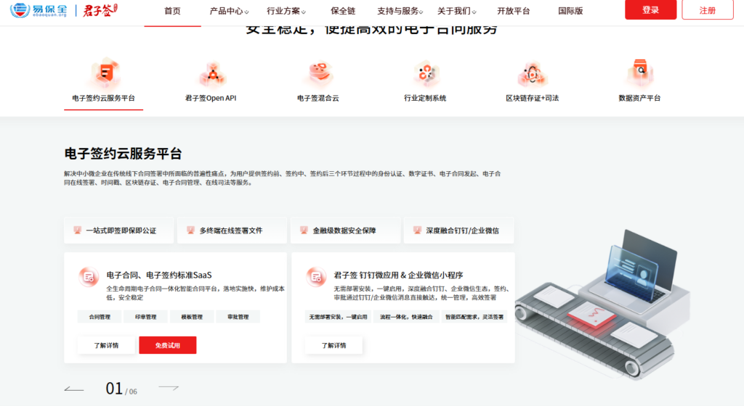Screen dimensions: 744x406
Task: Open the 国际版 nav item
Action: 570,11
